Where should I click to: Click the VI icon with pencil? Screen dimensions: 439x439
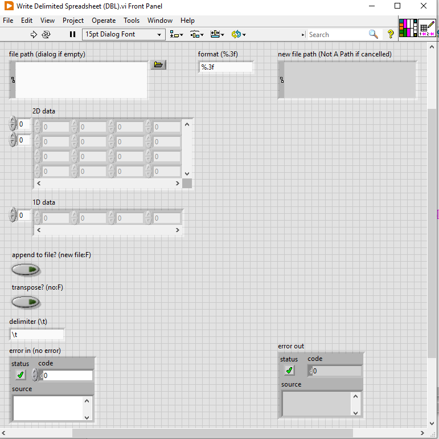point(426,28)
